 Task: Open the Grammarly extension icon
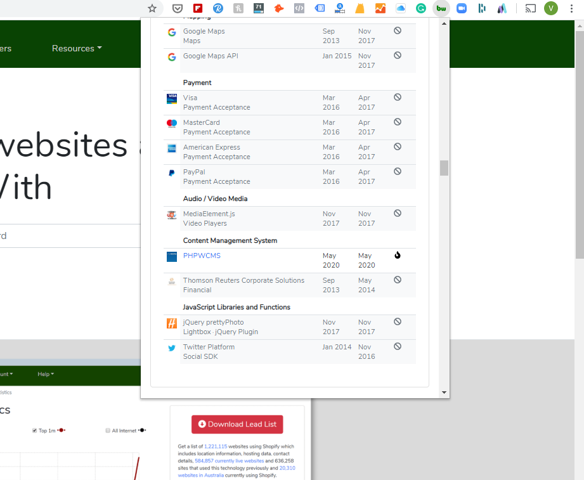[x=420, y=8]
